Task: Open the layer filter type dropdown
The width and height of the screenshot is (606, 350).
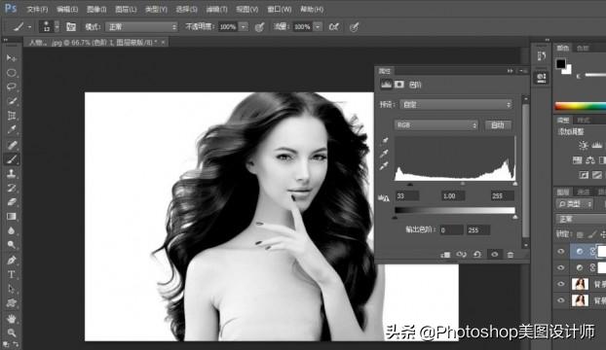Action: click(x=574, y=203)
